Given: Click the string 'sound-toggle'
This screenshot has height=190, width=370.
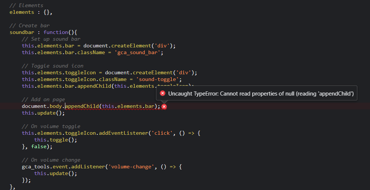Looking at the screenshot, I should 157,79.
